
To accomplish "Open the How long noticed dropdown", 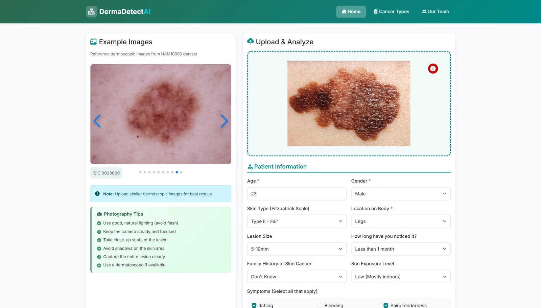I will coord(401,249).
